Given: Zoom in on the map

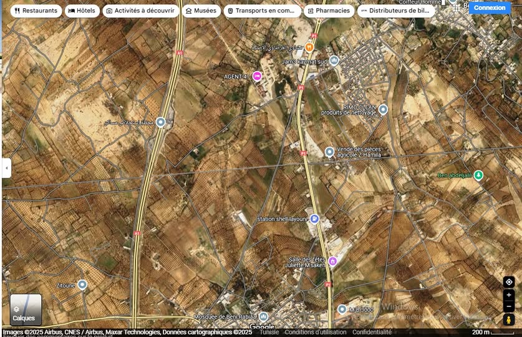Looking at the screenshot, I should (509, 295).
